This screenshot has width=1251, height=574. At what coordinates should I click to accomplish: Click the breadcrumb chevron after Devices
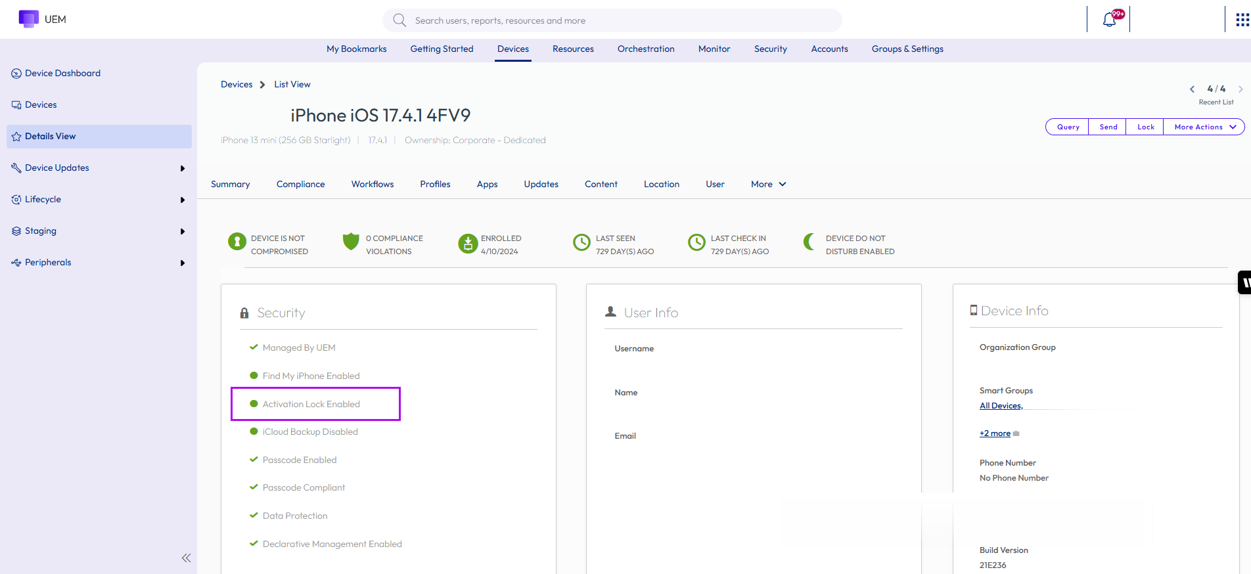262,85
